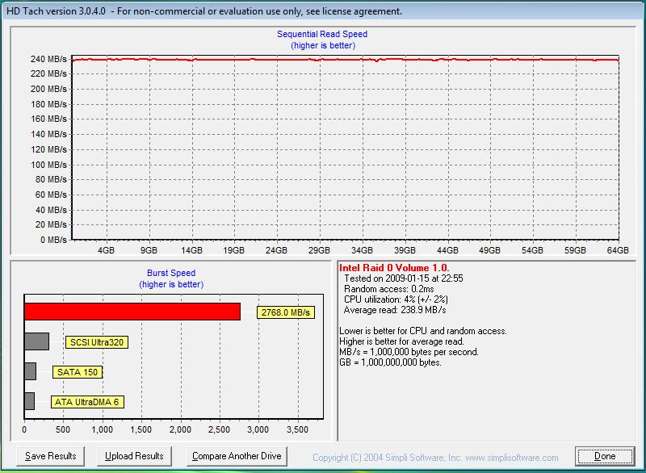The height and width of the screenshot is (473, 646).
Task: Click the MB/s = 1,000,000 bytes note
Action: 409,353
